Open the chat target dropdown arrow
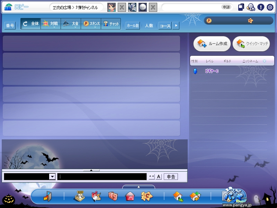Image resolution: width=277 pixels, height=208 pixels. pyautogui.click(x=52, y=176)
